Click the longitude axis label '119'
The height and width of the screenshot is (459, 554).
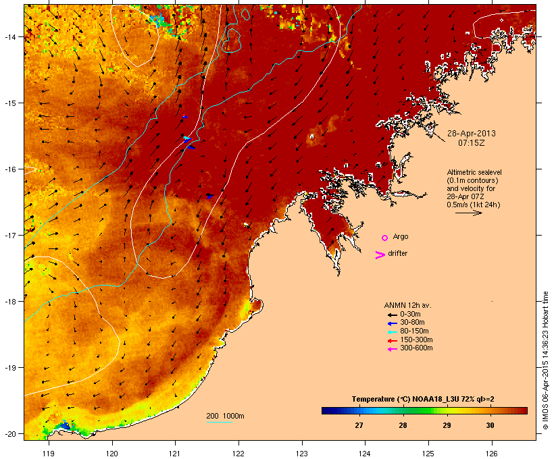49,454
